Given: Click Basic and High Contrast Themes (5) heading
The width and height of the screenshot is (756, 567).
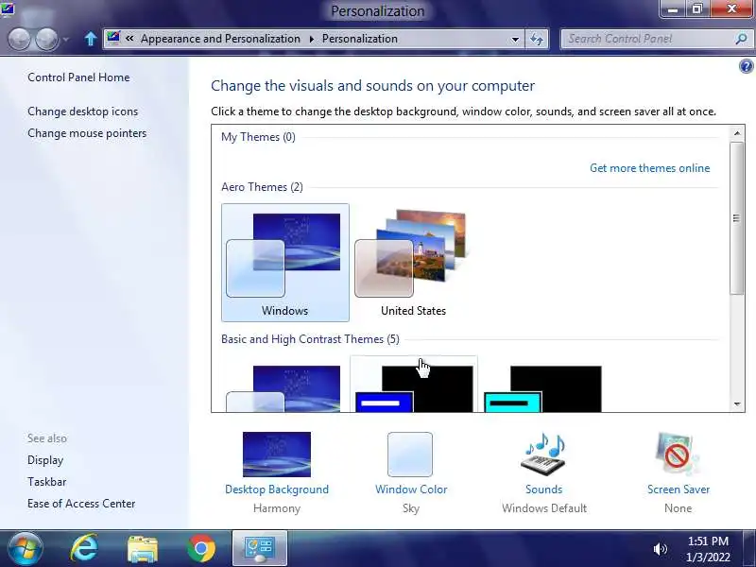Looking at the screenshot, I should (311, 339).
